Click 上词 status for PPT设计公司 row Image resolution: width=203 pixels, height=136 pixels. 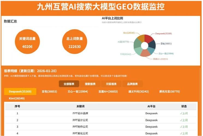tap(184, 120)
